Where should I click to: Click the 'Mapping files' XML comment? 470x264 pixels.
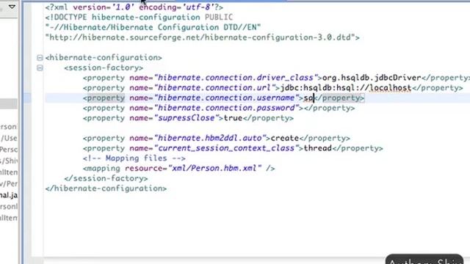[134, 158]
